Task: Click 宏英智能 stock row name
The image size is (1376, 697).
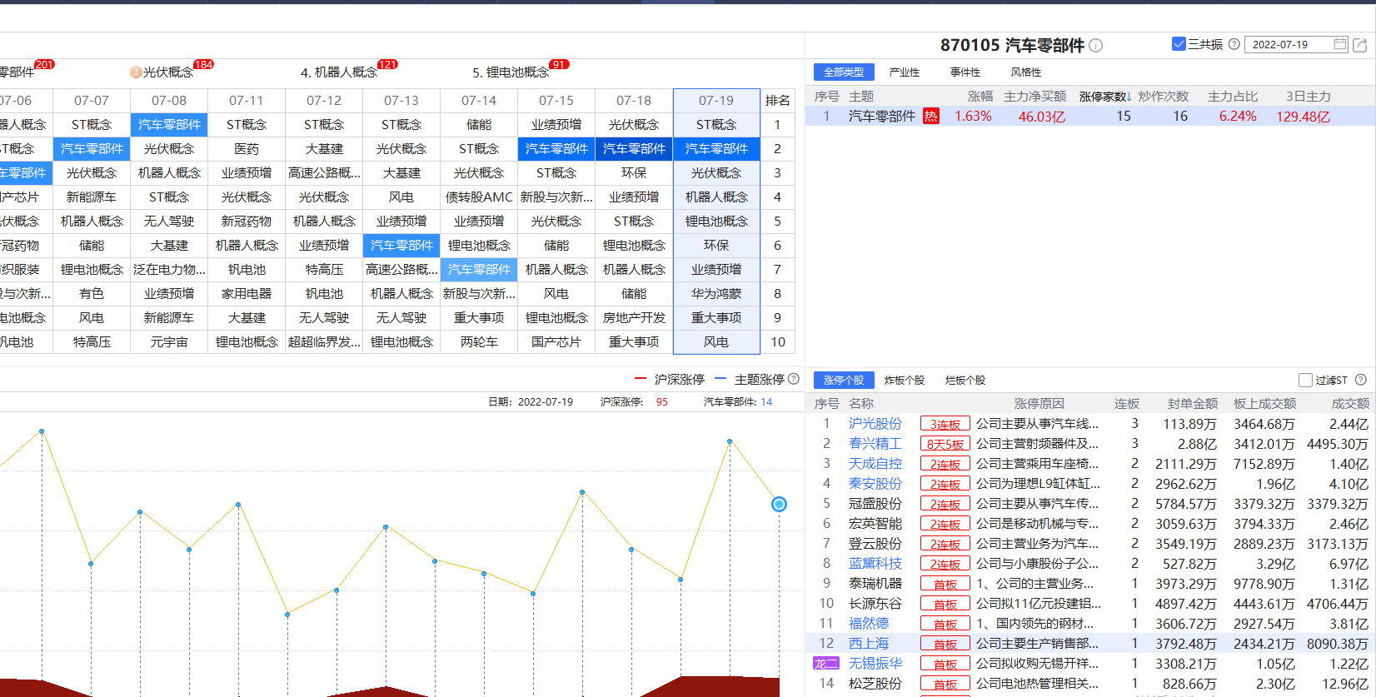Action: 875,524
